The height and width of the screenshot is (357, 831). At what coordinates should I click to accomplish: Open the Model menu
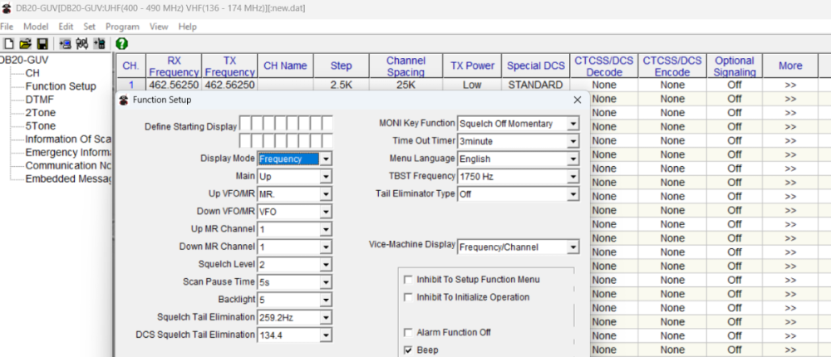pyautogui.click(x=36, y=27)
